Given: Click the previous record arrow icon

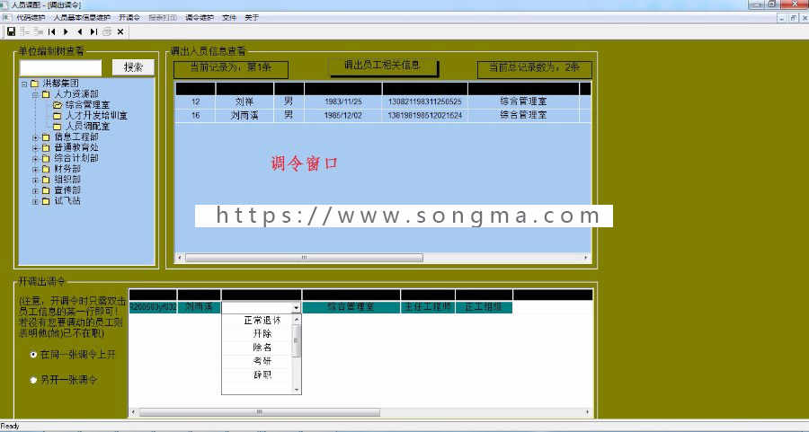Looking at the screenshot, I should tap(79, 32).
